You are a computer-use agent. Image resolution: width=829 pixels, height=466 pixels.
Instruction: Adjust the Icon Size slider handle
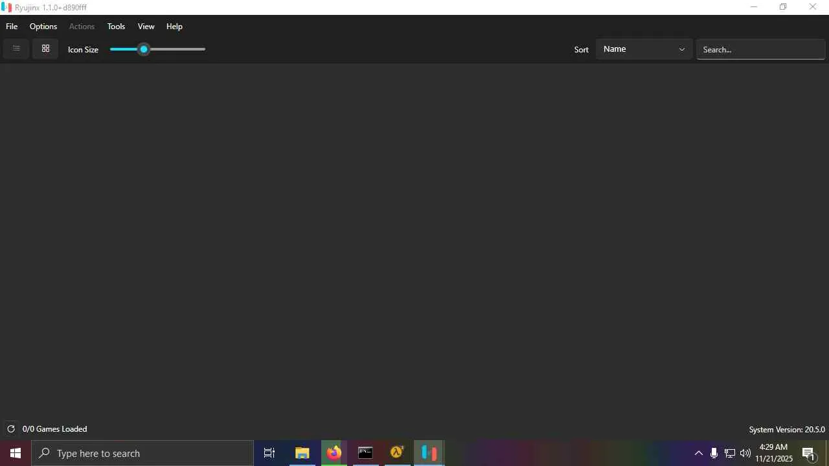(x=144, y=49)
